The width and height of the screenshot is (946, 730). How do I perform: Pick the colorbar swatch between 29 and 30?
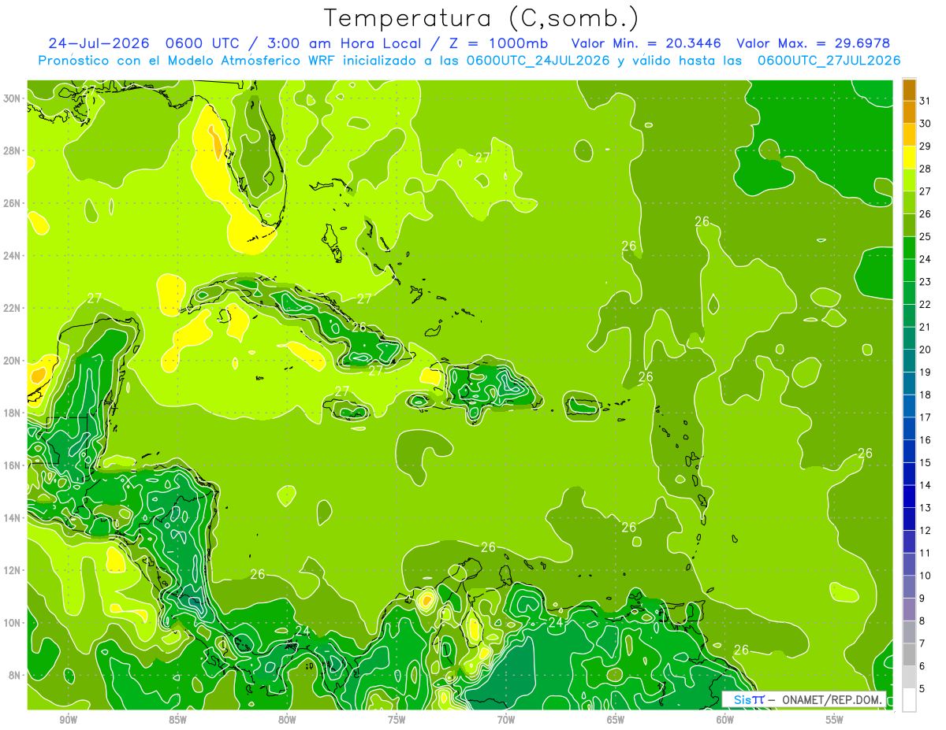click(x=909, y=135)
